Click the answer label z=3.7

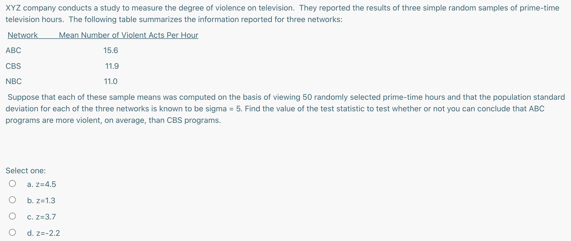tap(41, 217)
